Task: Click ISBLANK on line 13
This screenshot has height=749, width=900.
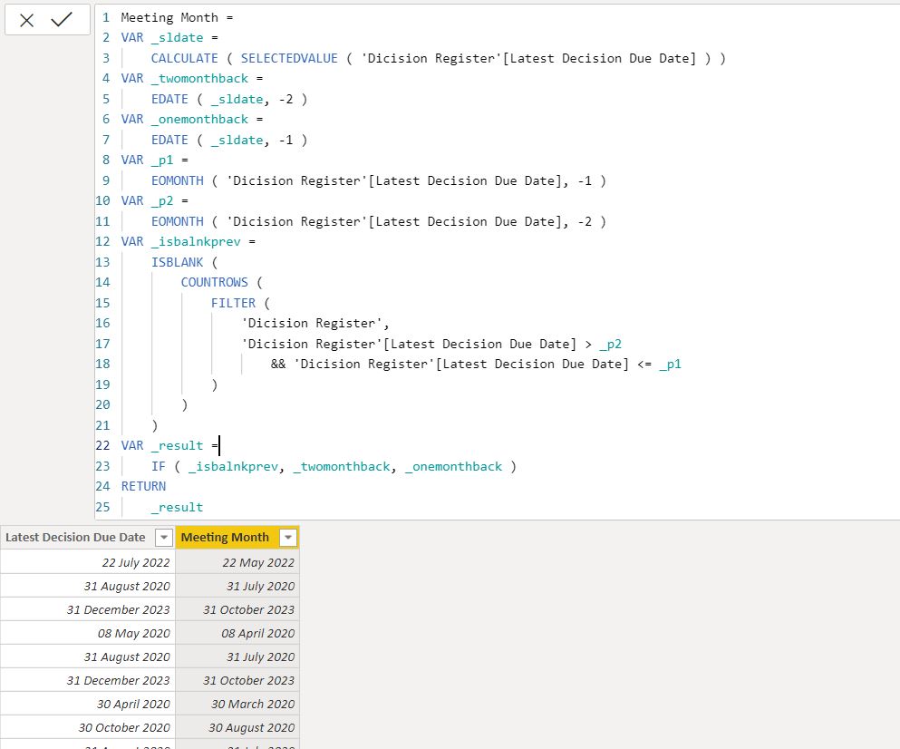Action: (x=178, y=262)
